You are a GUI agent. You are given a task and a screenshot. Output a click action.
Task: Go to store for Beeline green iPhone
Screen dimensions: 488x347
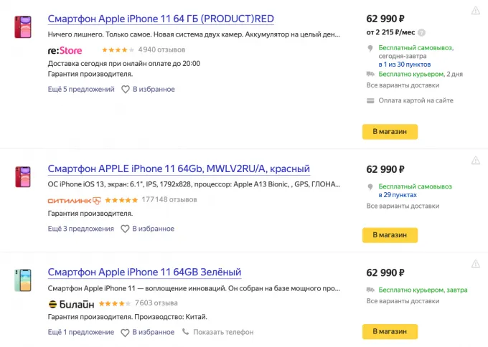point(390,332)
